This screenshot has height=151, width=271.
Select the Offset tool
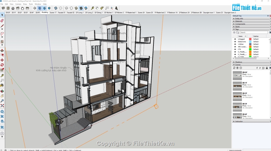(2, 55)
